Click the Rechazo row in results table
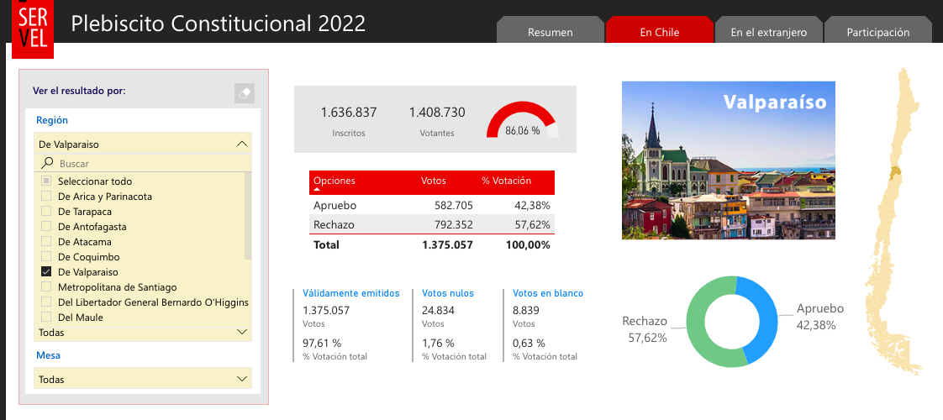The image size is (943, 420). pyautogui.click(x=432, y=225)
